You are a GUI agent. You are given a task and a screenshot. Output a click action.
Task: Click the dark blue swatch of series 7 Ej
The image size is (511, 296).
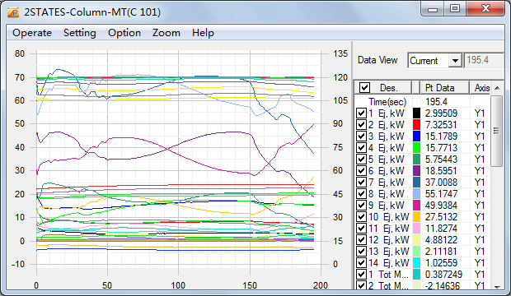(x=416, y=183)
